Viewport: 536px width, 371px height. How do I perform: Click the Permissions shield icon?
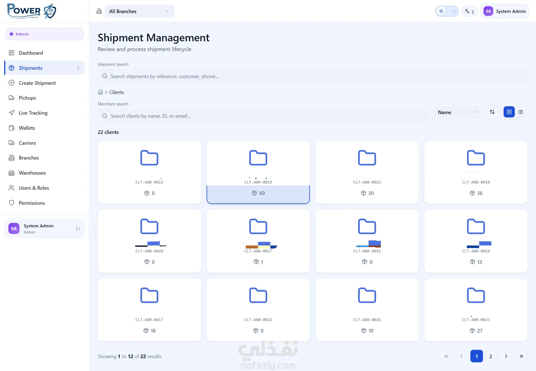(11, 203)
